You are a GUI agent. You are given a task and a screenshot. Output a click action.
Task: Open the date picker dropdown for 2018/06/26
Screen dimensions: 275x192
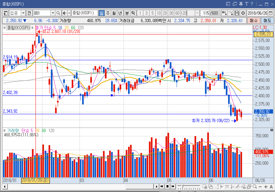coord(271,13)
